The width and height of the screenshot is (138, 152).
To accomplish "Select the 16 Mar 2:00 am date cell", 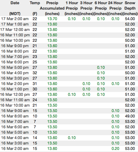I will 15,149.
